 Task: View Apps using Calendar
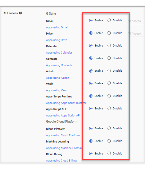(59, 53)
